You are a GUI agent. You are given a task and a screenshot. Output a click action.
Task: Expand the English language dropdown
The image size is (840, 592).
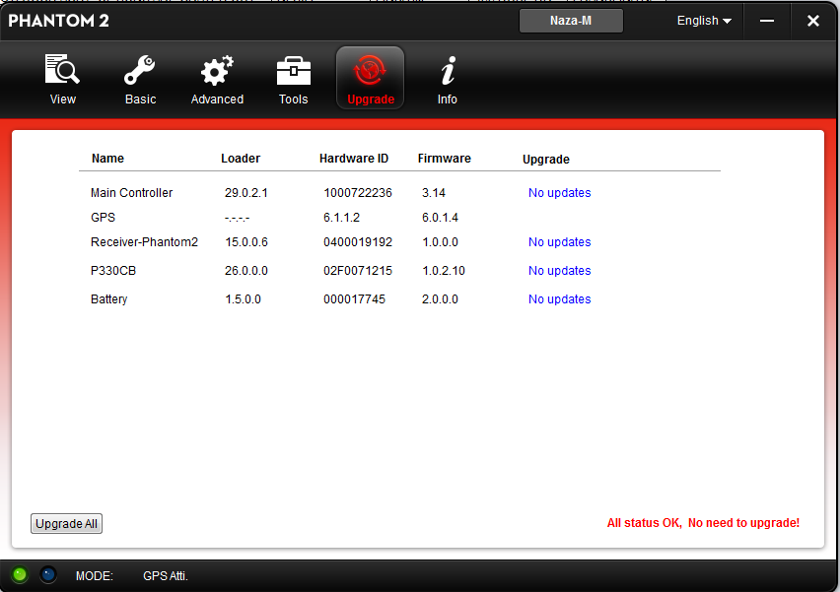point(704,21)
